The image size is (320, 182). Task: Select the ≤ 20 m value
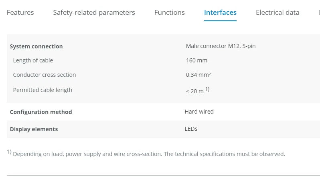point(194,91)
